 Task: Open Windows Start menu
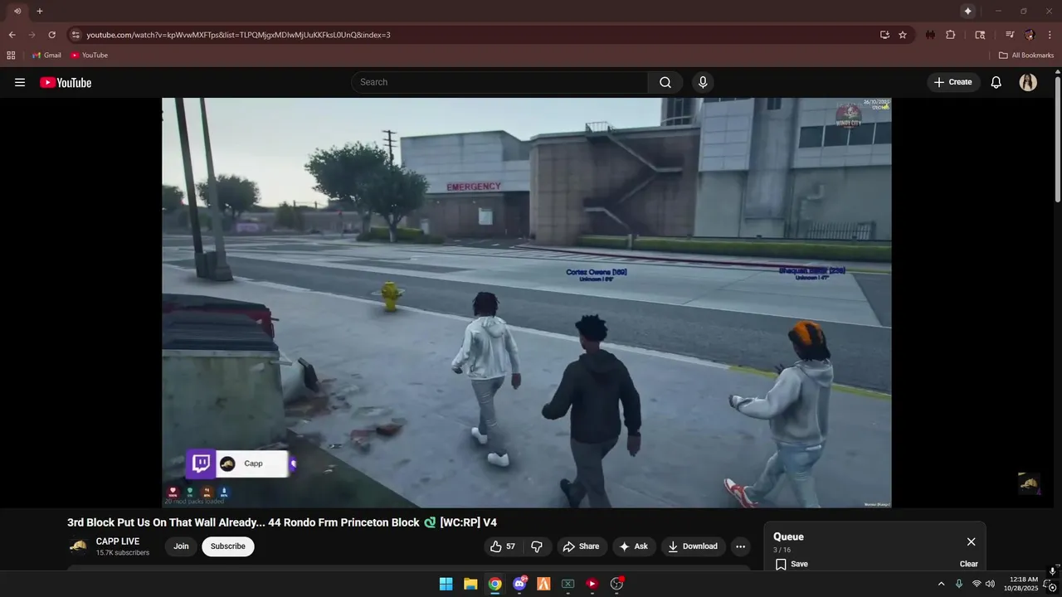[x=446, y=584]
